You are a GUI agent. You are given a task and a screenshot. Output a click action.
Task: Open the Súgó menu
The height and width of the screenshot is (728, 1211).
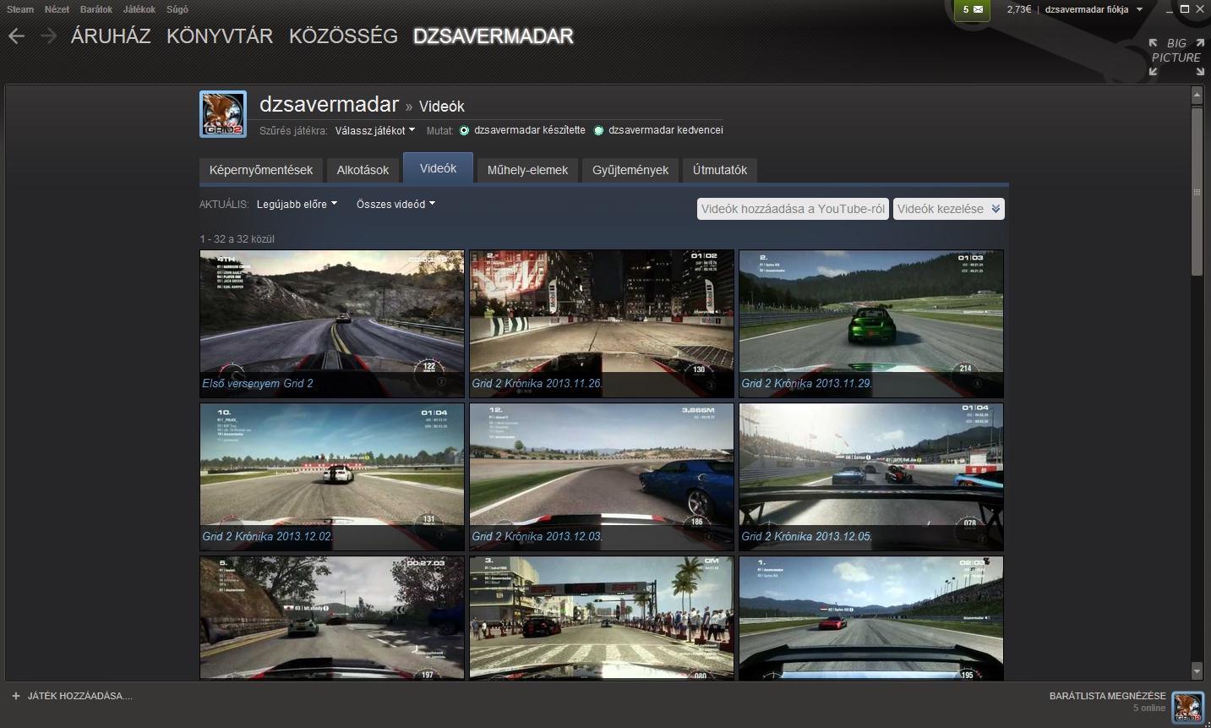pyautogui.click(x=177, y=9)
